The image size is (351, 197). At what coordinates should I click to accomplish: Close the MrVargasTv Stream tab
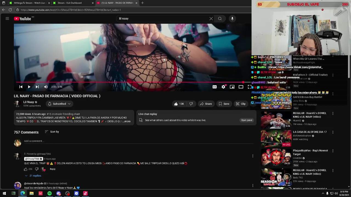coord(49,3)
